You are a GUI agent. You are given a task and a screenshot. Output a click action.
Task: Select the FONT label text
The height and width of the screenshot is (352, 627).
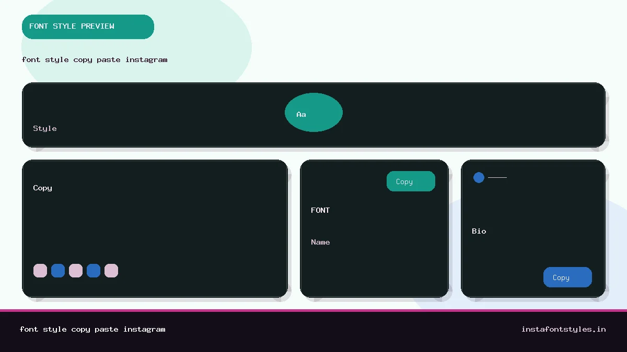[x=320, y=210]
